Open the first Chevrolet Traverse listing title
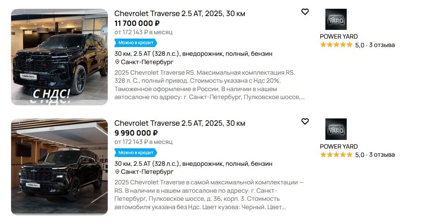 [x=180, y=13]
